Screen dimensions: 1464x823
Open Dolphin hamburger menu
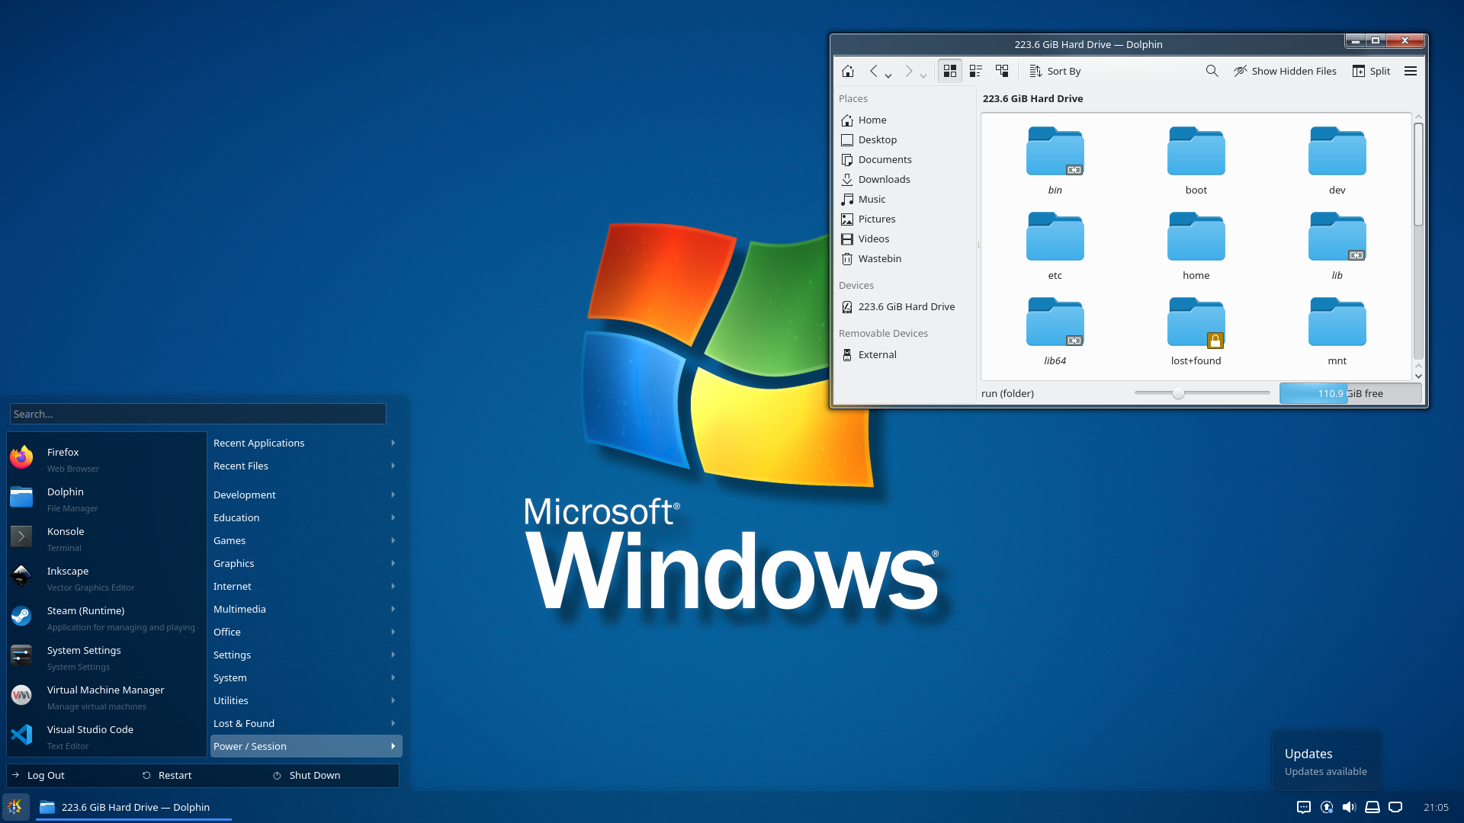point(1411,71)
